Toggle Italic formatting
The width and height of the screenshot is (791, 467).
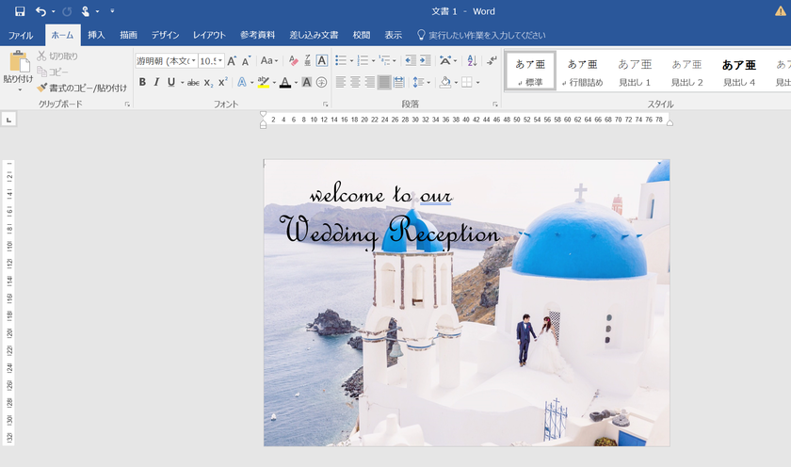point(156,83)
